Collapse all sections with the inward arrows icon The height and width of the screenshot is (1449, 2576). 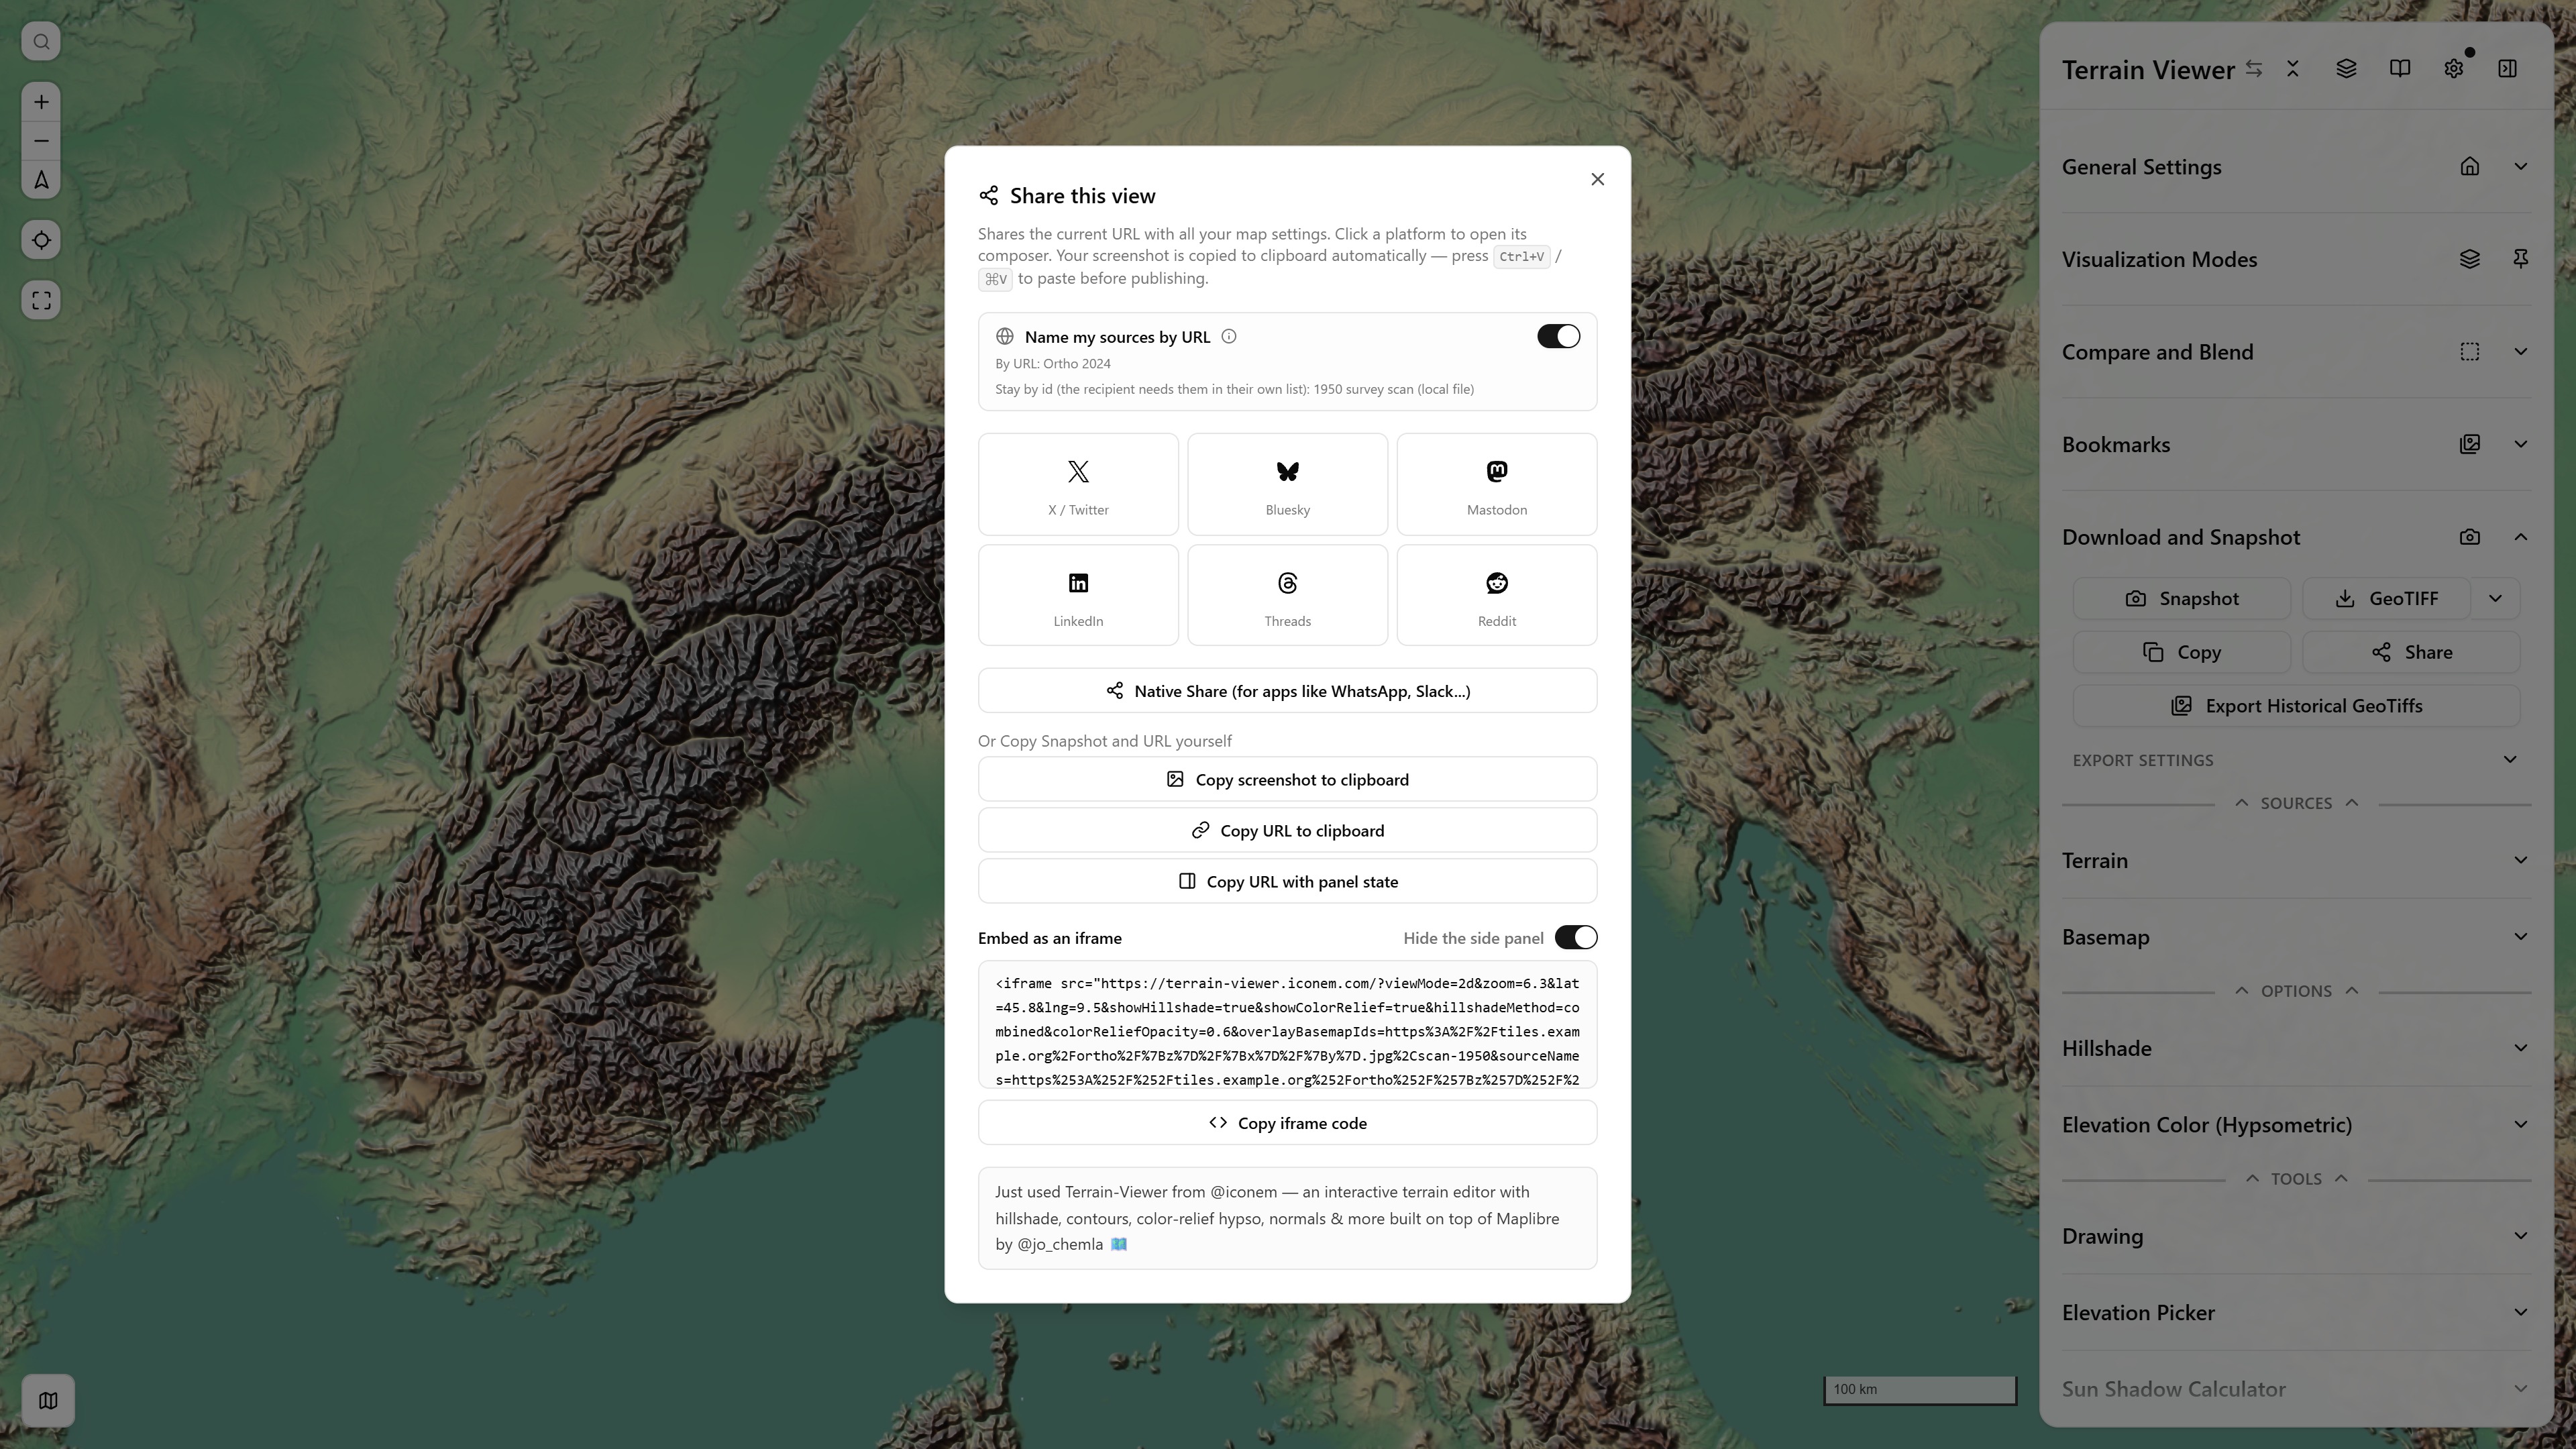click(2293, 69)
